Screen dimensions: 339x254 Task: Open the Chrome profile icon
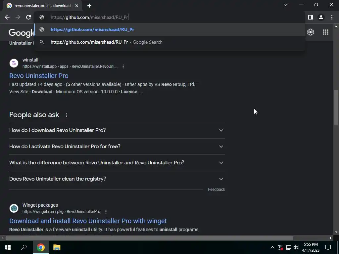(321, 17)
